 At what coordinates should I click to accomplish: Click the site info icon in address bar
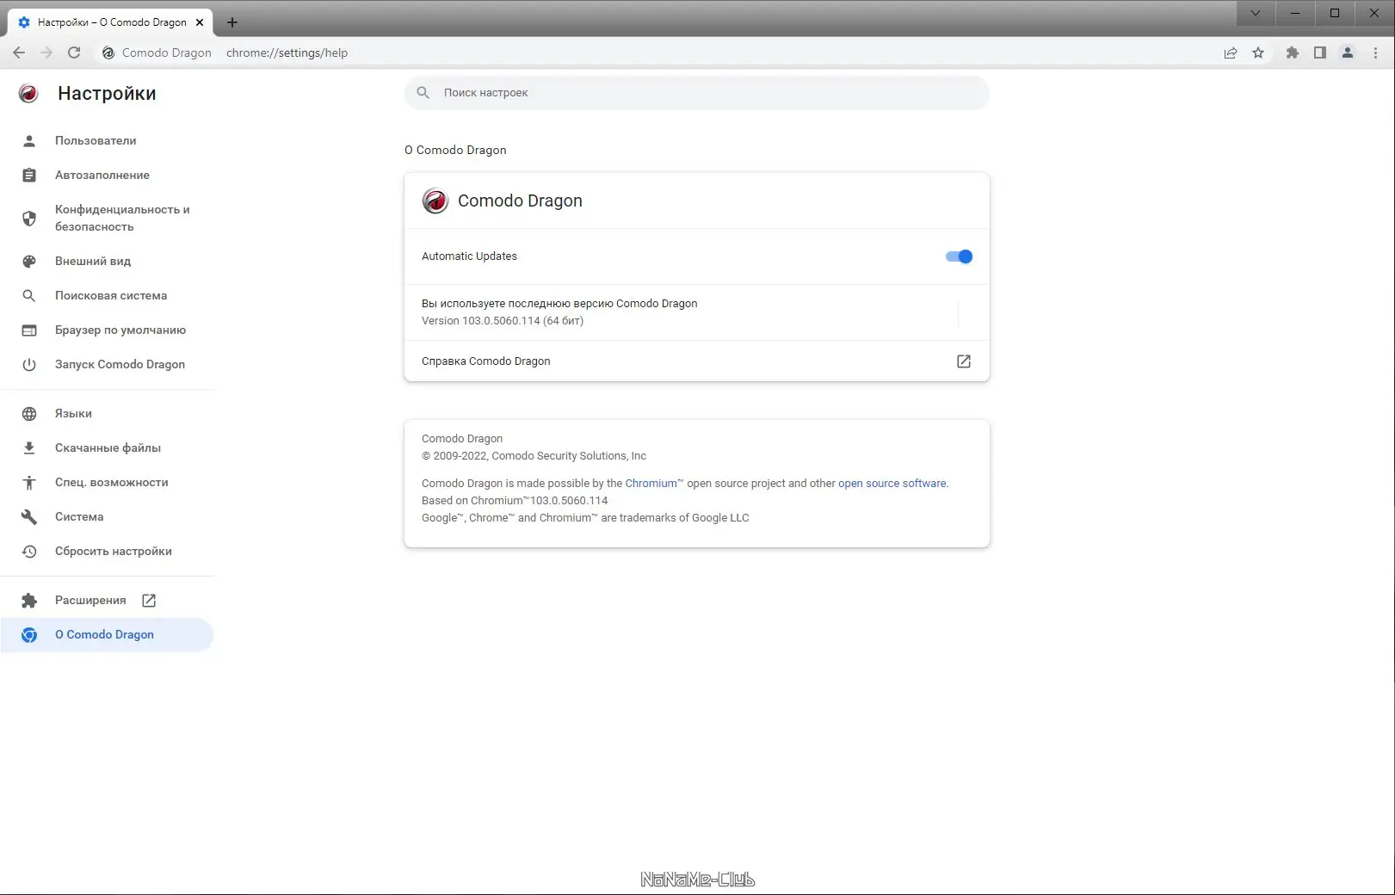[108, 52]
